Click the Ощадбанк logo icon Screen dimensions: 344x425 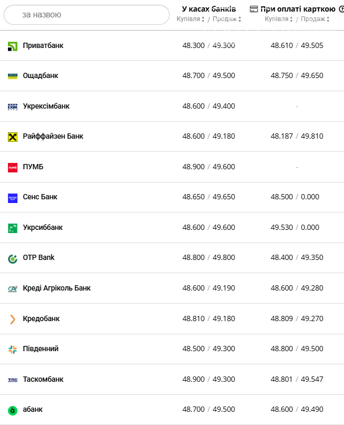(x=13, y=76)
